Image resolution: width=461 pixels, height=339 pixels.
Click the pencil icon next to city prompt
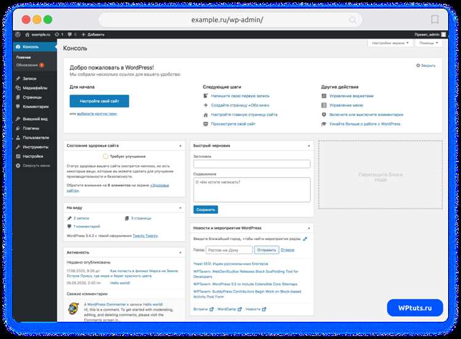pos(305,239)
